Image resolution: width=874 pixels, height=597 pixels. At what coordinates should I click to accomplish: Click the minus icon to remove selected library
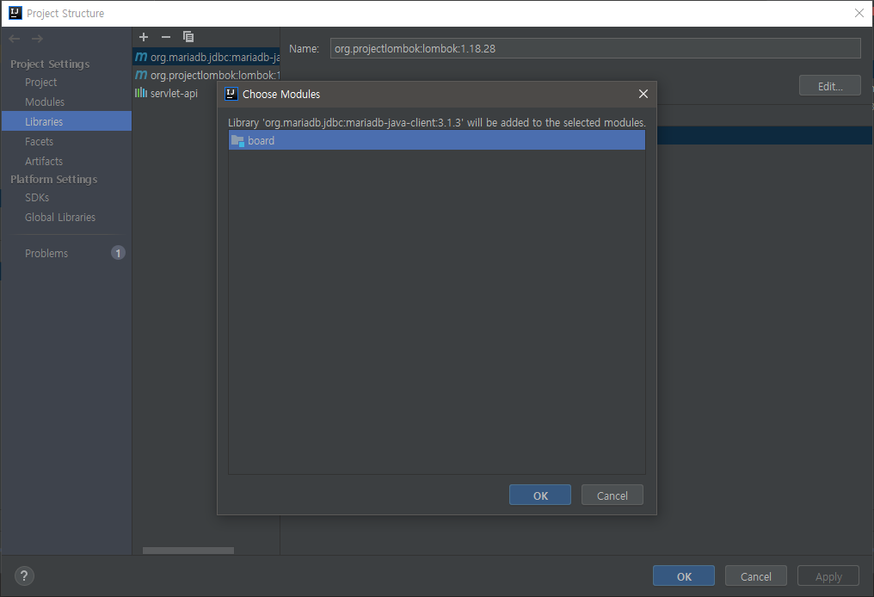coord(165,37)
